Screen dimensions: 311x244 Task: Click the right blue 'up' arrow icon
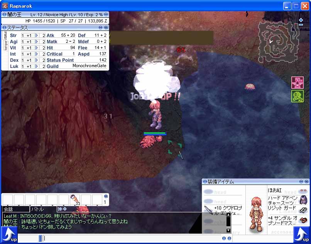coord(302,234)
